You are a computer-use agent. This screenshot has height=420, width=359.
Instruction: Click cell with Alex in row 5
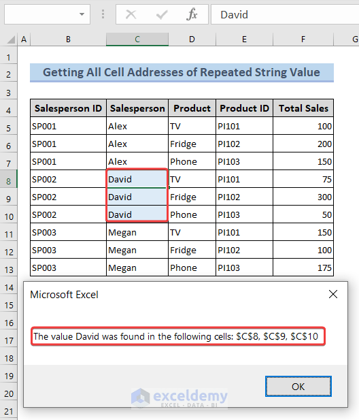[137, 126]
